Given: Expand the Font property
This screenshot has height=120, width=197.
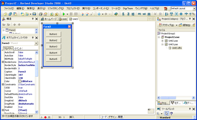Looking at the screenshot, I should point(3,110).
